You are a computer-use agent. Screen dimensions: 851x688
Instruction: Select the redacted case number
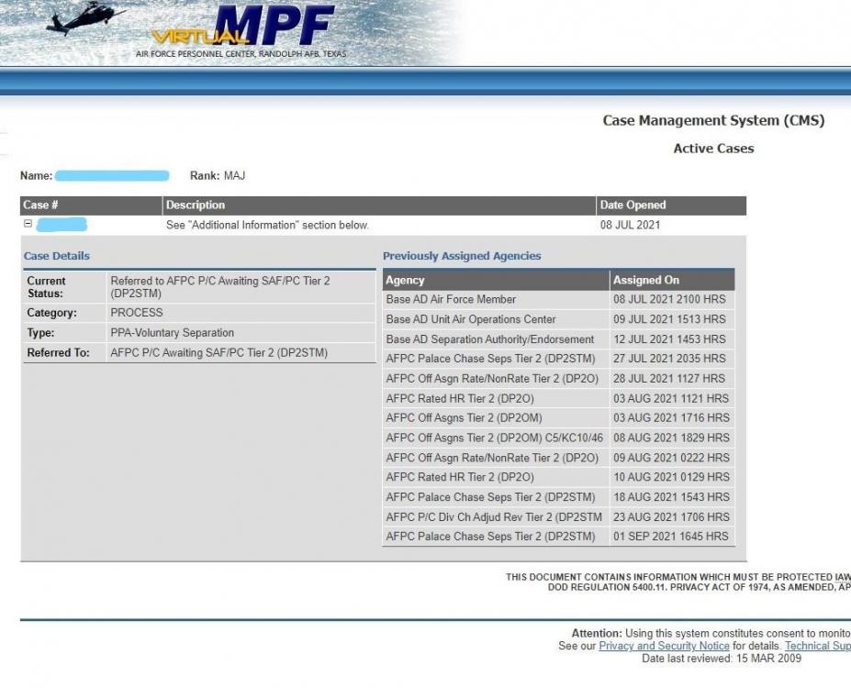[x=62, y=225]
